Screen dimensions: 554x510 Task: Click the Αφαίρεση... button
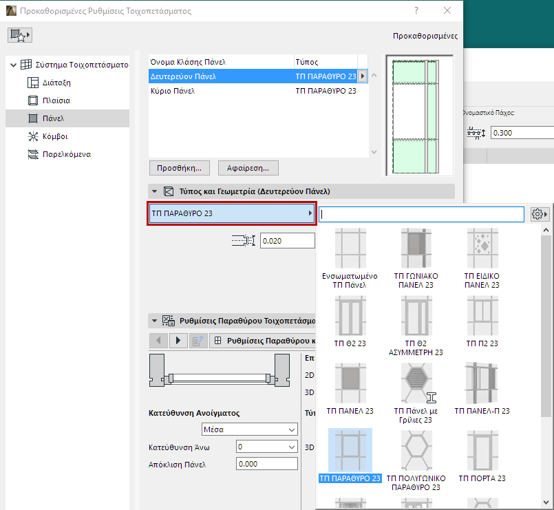tap(248, 168)
